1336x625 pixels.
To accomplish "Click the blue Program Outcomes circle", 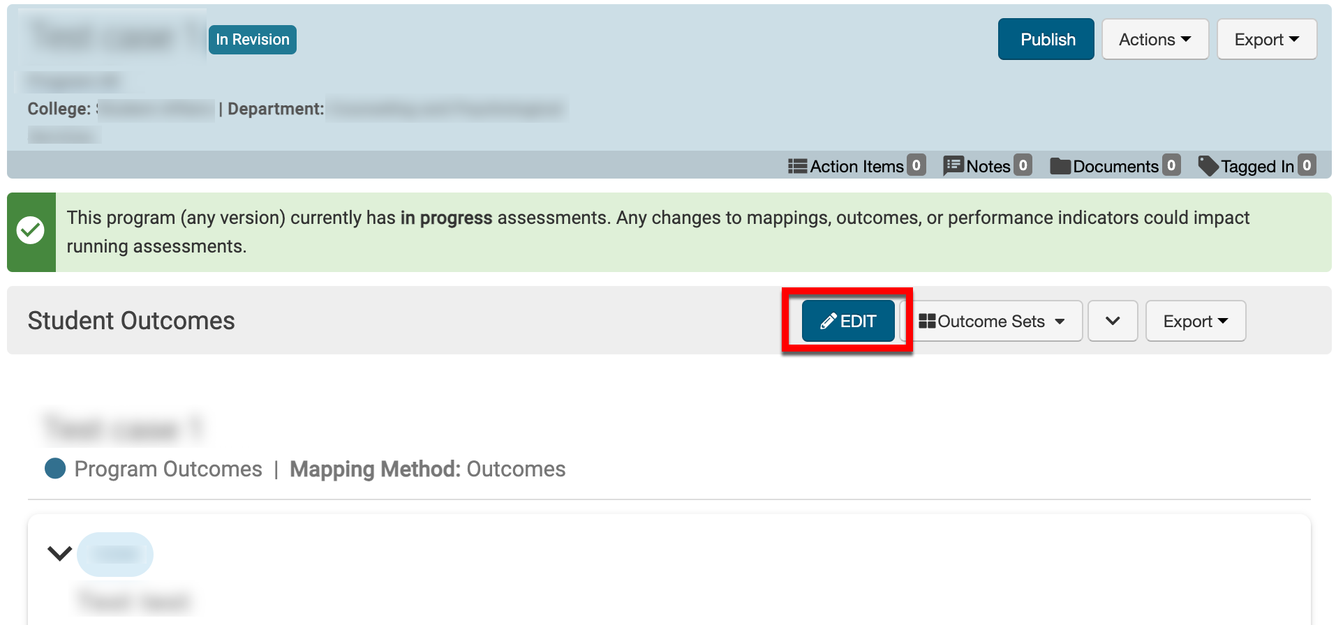I will pyautogui.click(x=55, y=469).
